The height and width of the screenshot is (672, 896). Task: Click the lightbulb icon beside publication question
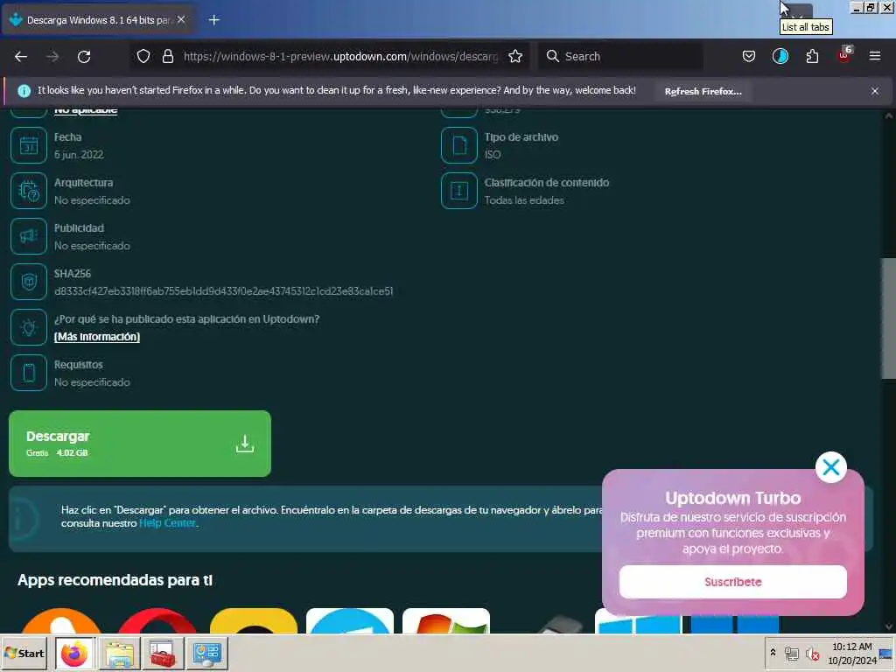coord(29,327)
